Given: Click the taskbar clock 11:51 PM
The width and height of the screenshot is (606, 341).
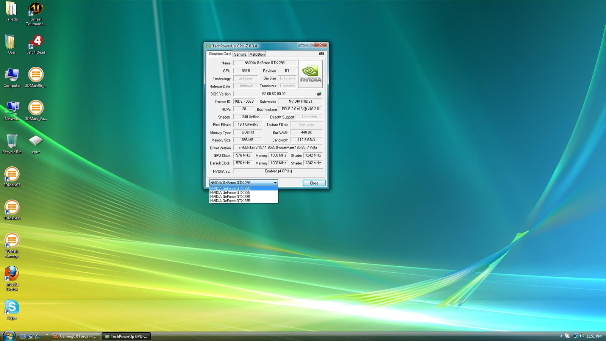Looking at the screenshot, I should point(594,336).
